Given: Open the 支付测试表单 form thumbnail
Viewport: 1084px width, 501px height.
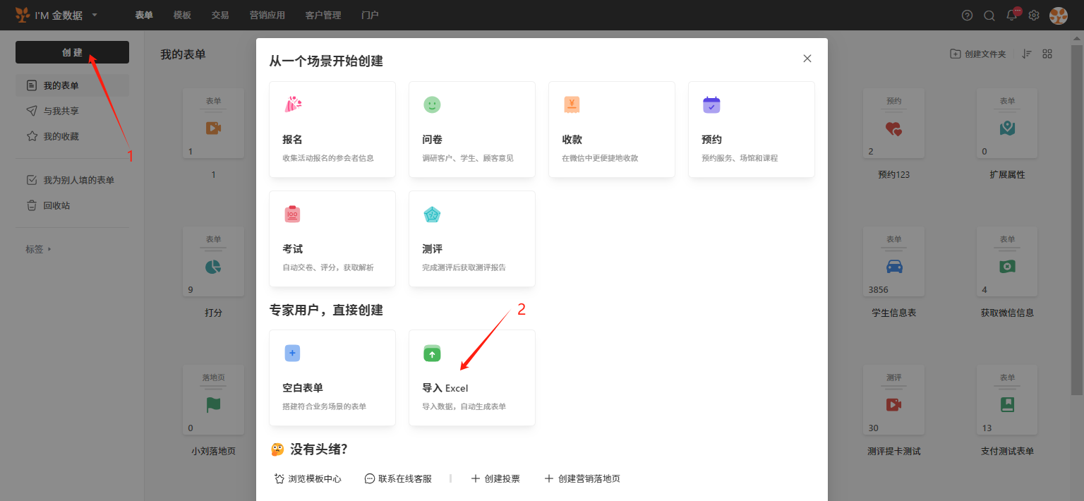Looking at the screenshot, I should pyautogui.click(x=1007, y=400).
